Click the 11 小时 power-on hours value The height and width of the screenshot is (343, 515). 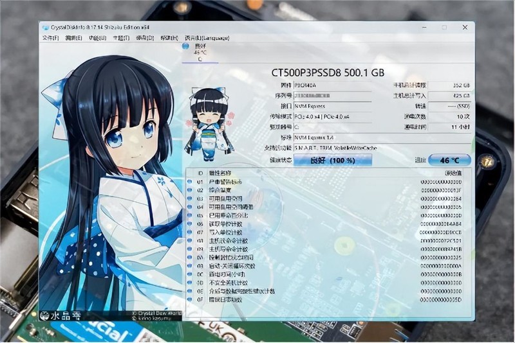tap(449, 127)
